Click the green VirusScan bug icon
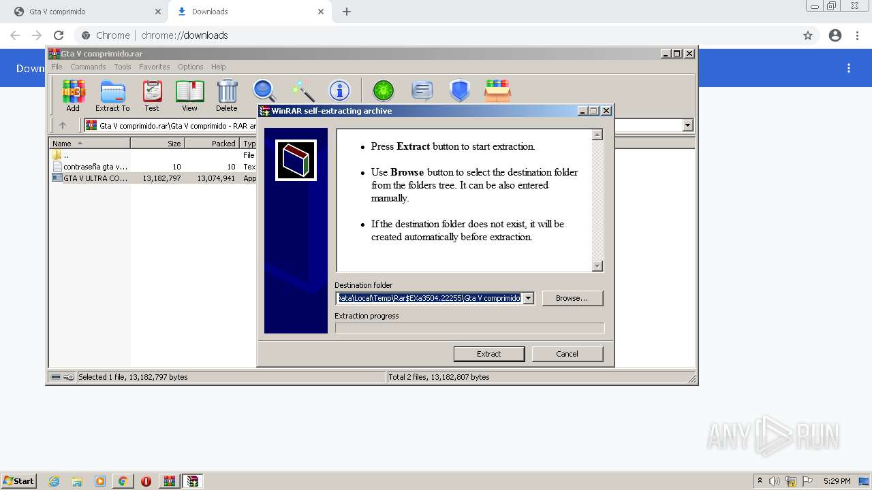This screenshot has height=490, width=872. tap(384, 91)
